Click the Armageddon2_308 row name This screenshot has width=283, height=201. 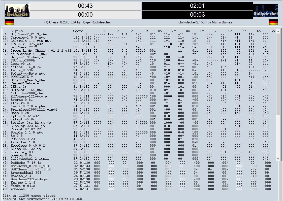26,172
